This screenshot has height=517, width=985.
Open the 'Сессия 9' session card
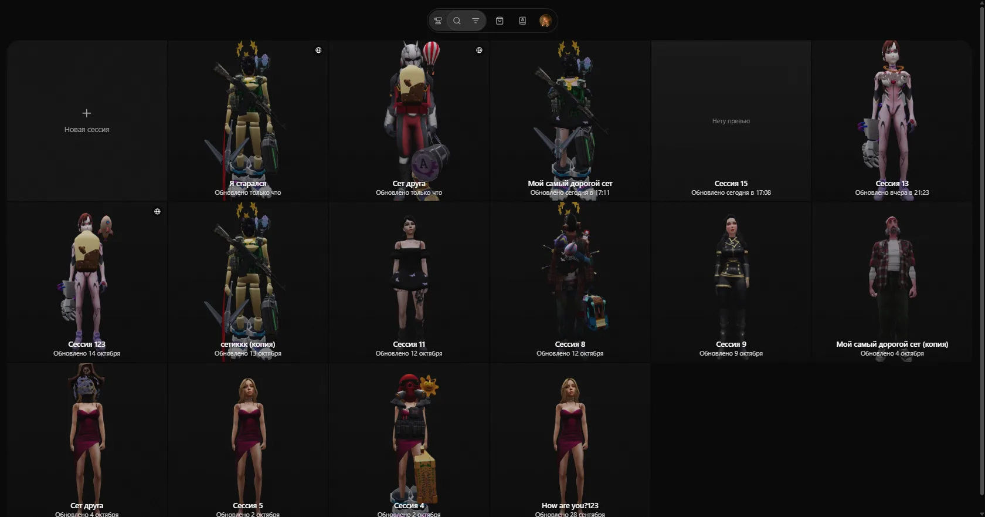731,282
